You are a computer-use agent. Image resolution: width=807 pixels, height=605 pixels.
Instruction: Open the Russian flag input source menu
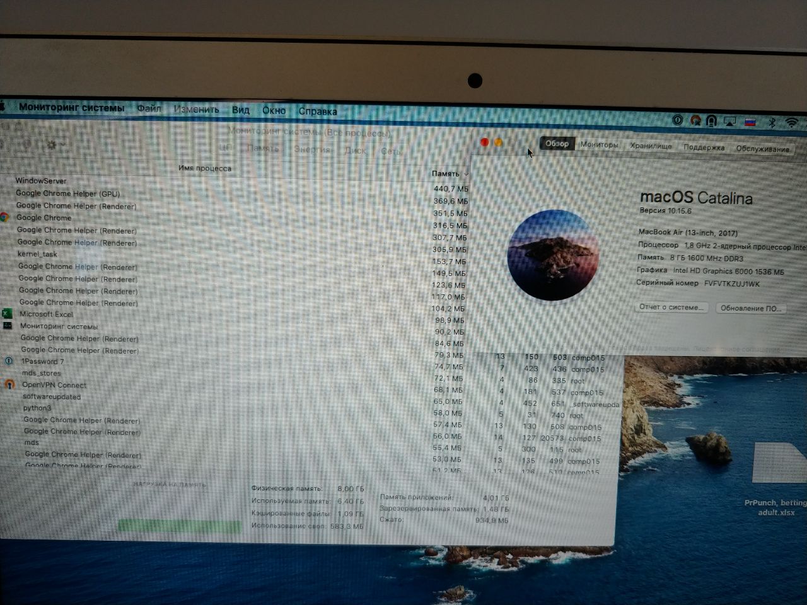click(x=750, y=122)
